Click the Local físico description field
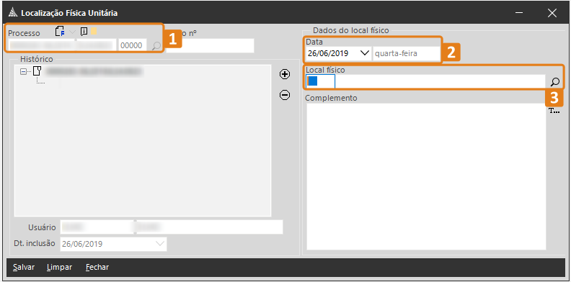 [441, 81]
